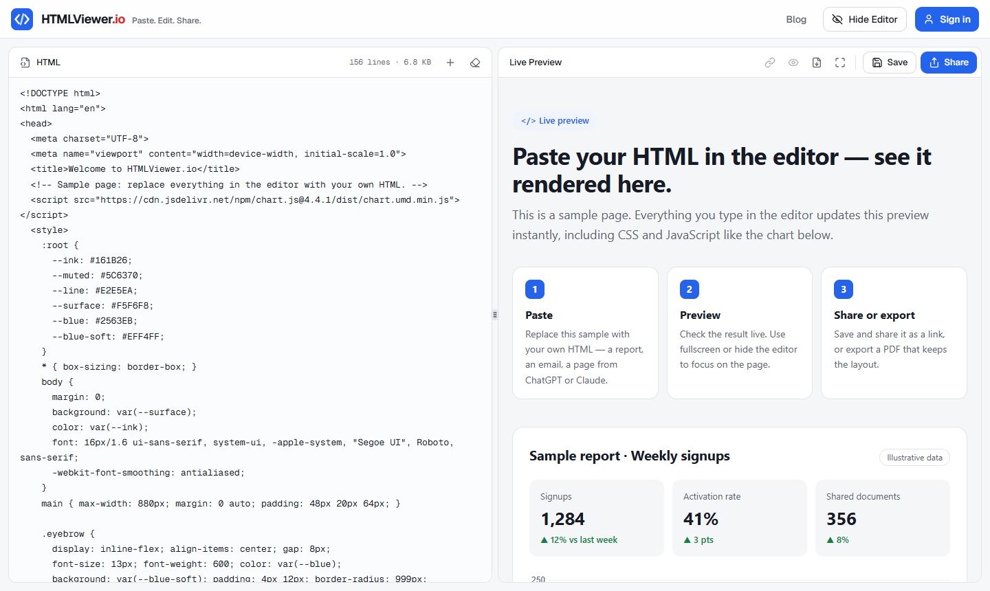Click the Save button

[890, 63]
